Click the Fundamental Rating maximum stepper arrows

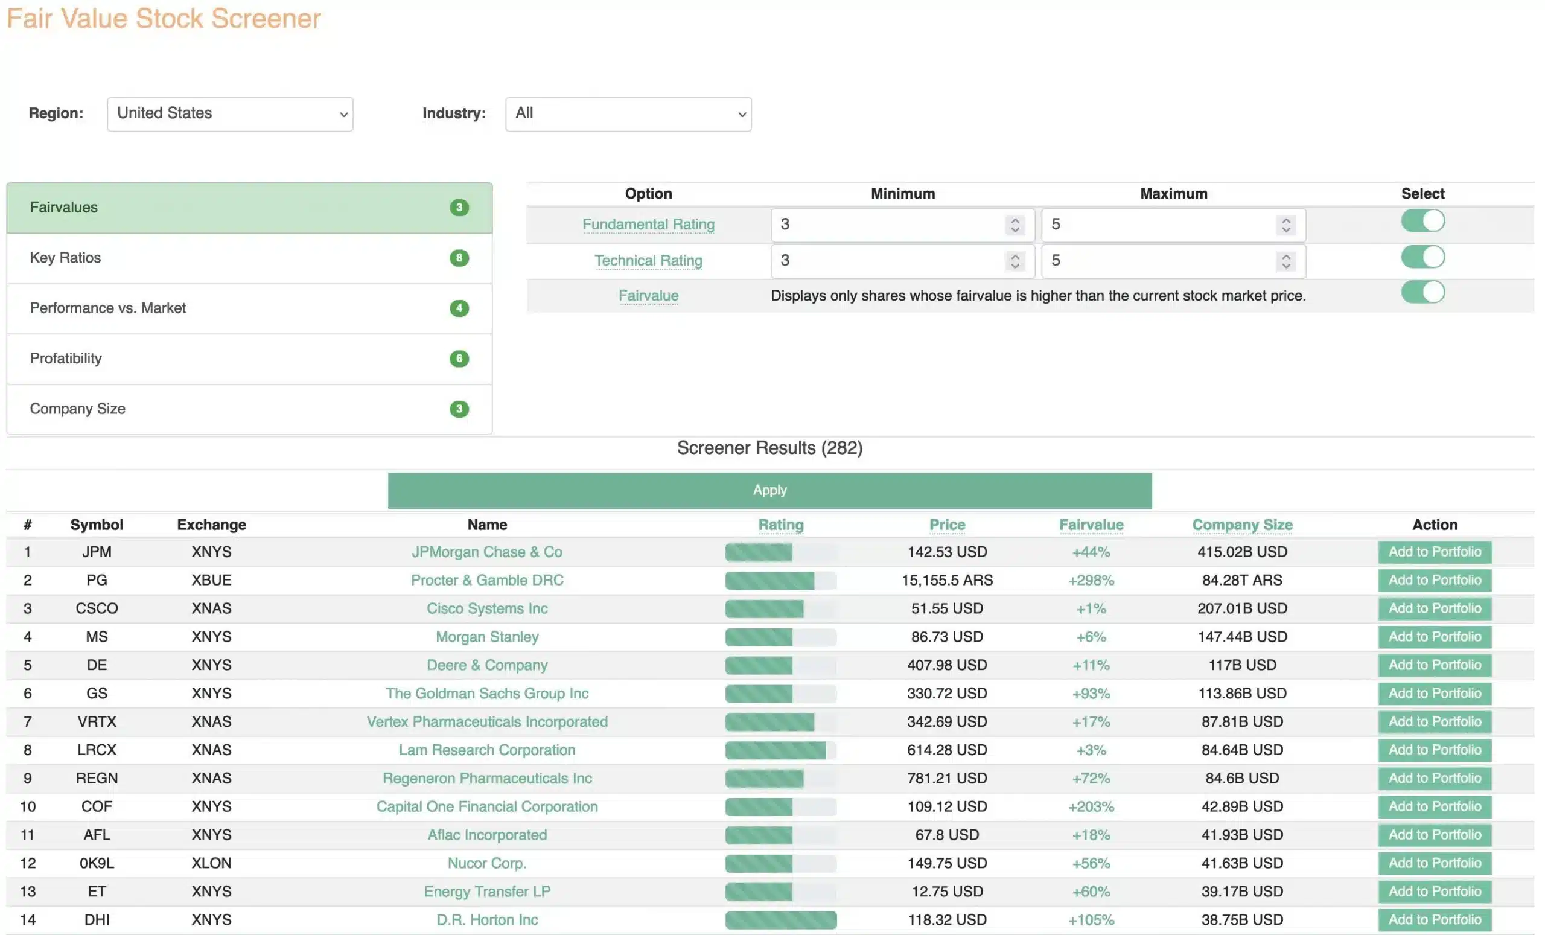(x=1285, y=225)
